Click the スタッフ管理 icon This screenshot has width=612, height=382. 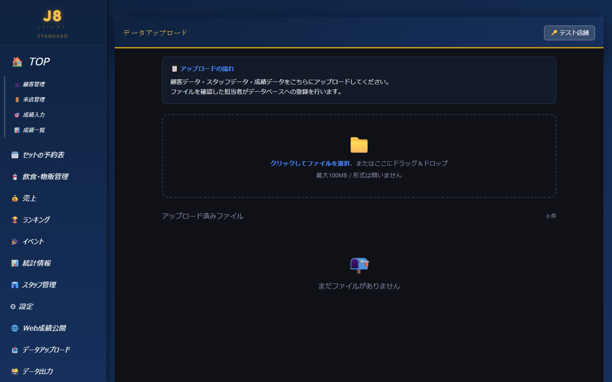coord(15,285)
